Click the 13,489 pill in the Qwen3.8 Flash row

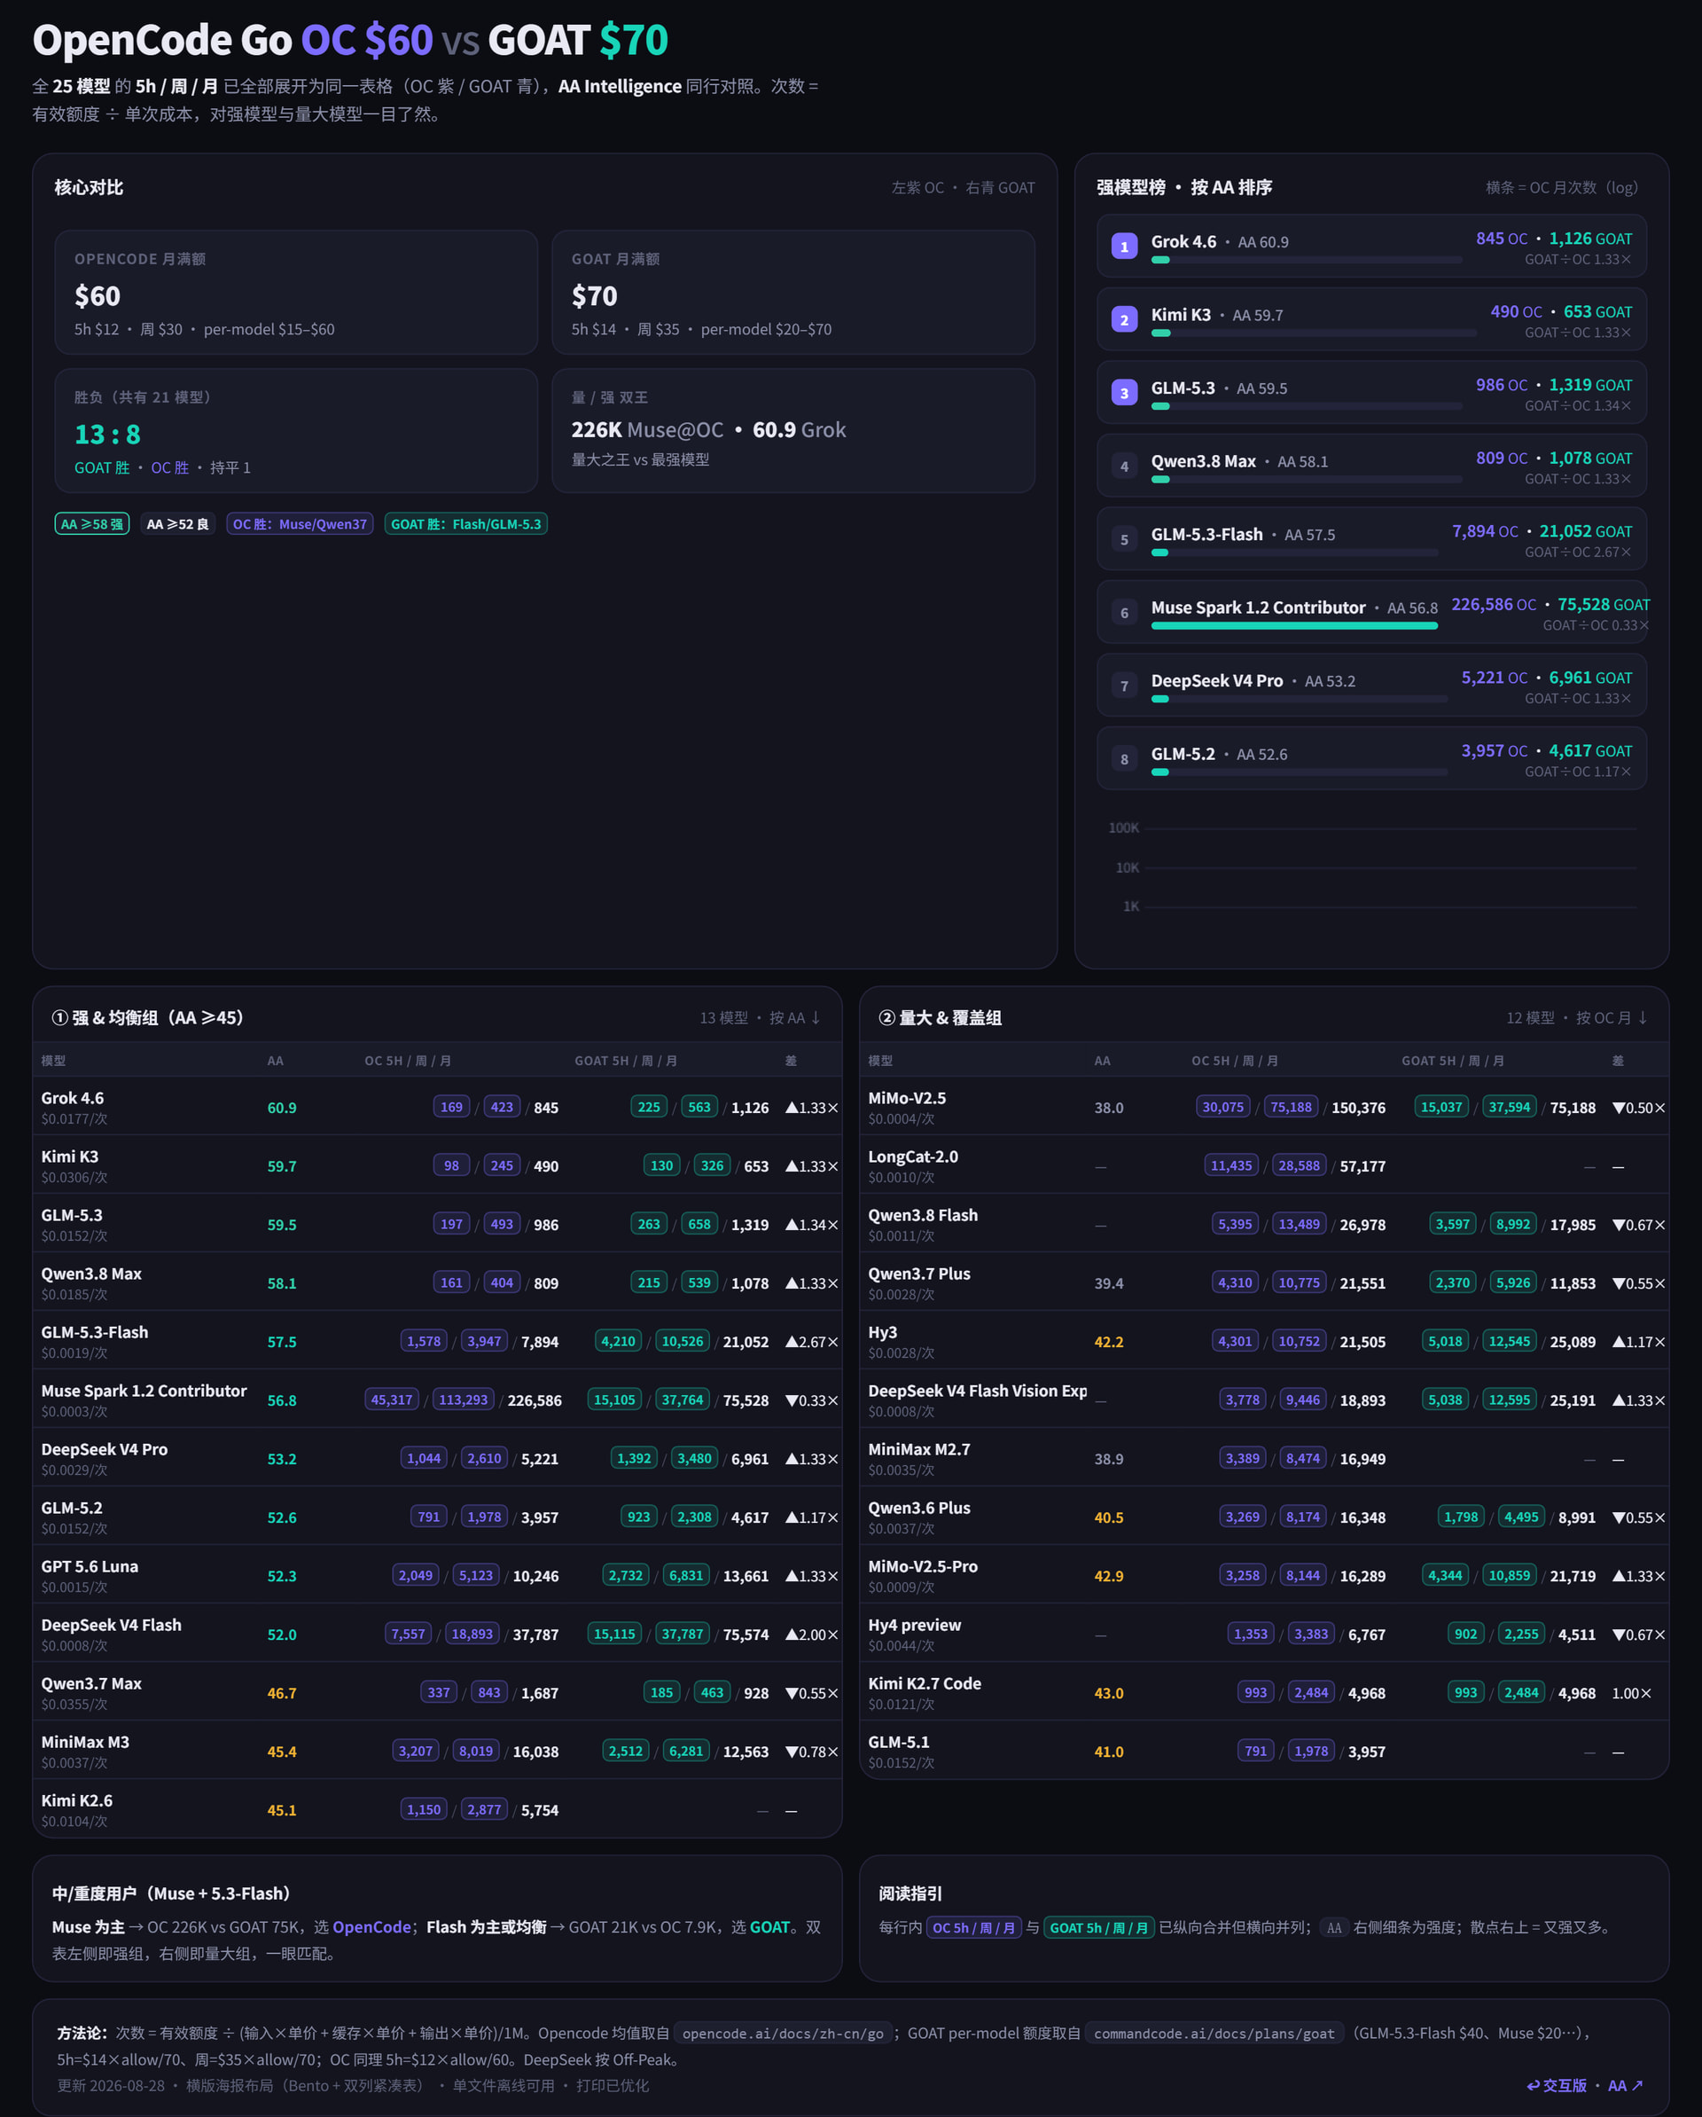(1299, 1224)
